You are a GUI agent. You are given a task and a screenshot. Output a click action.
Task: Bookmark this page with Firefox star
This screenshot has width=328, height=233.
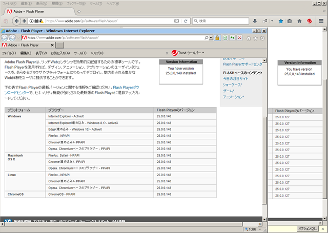[281, 21]
